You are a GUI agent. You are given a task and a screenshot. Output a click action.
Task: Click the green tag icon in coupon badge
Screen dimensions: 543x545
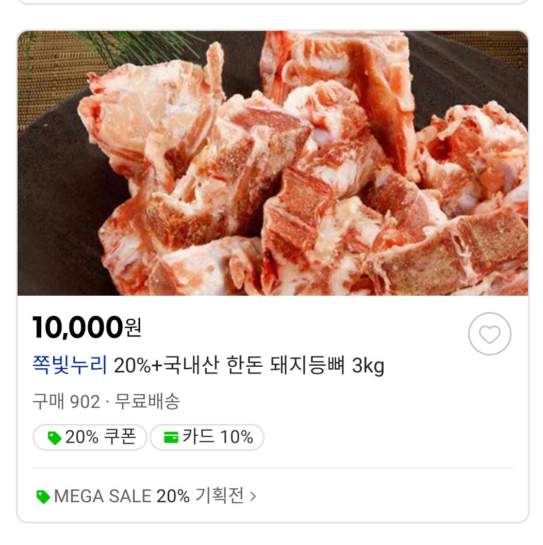click(x=54, y=438)
